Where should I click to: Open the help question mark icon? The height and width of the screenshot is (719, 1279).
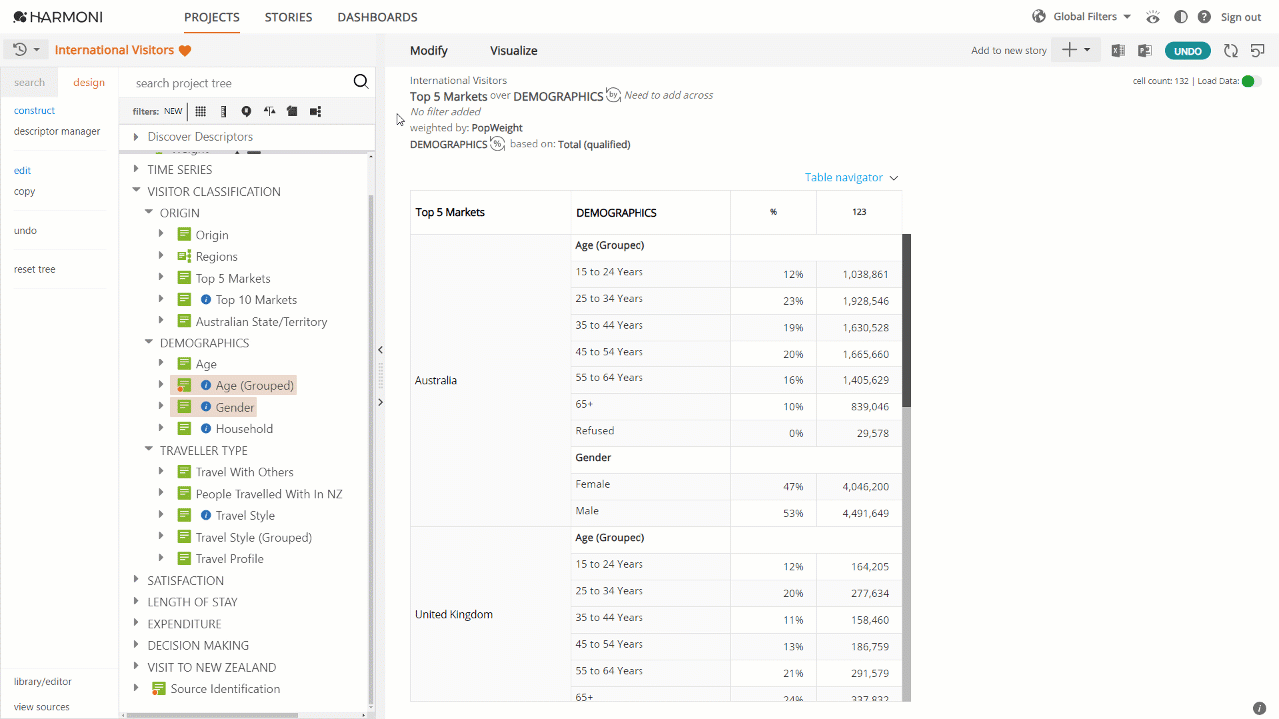pos(1204,17)
